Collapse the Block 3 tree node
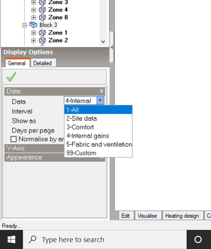211x249 pixels. pyautogui.click(x=24, y=25)
